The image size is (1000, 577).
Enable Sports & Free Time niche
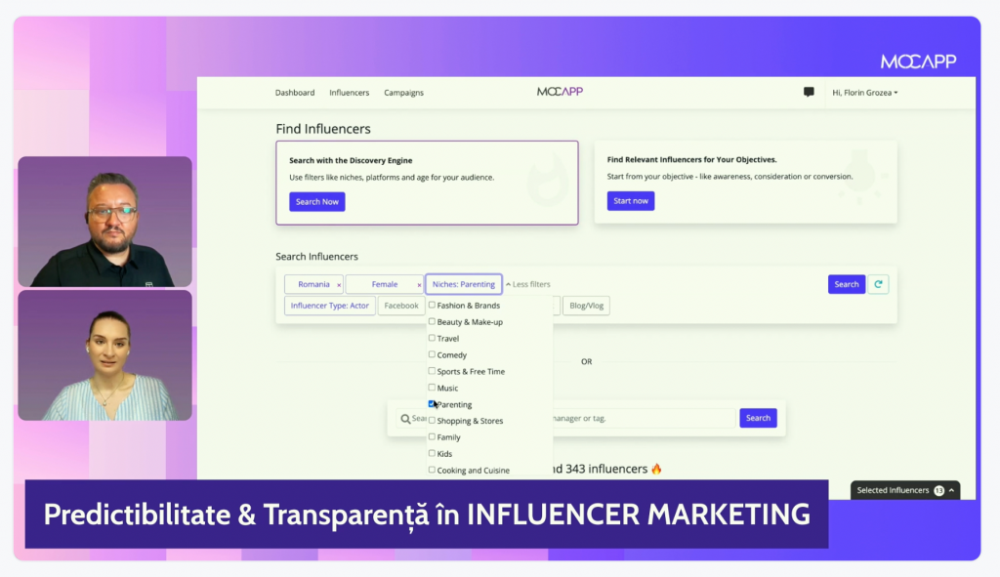tap(432, 371)
